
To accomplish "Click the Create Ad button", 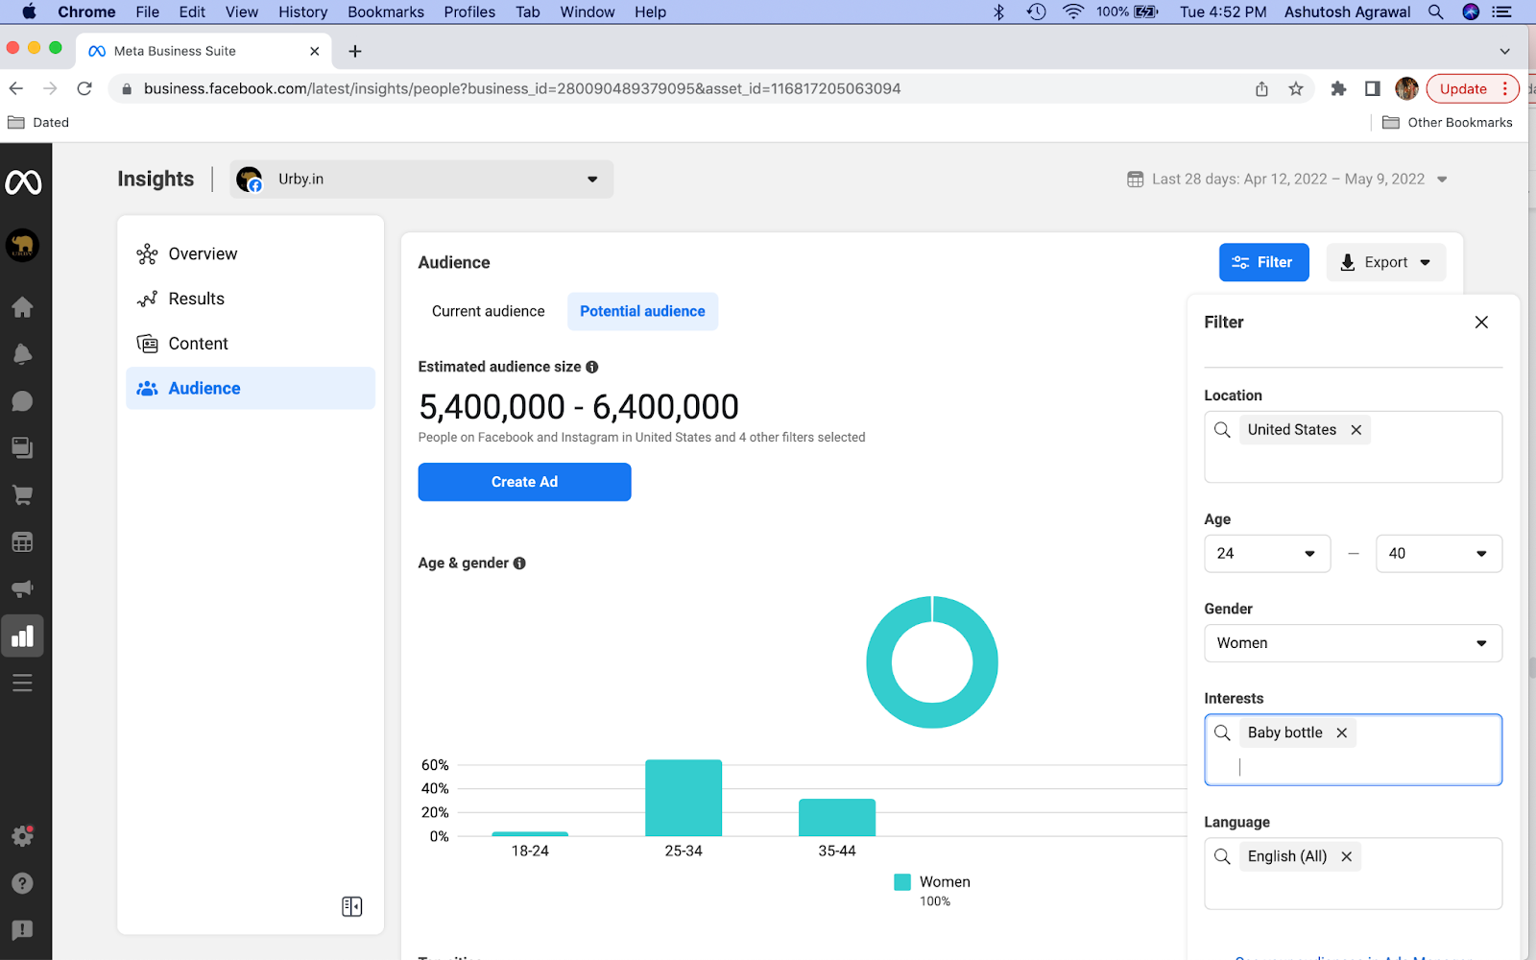I will point(524,482).
